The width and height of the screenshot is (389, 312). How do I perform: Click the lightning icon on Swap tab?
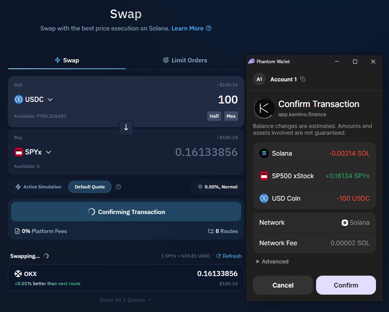[x=58, y=60]
